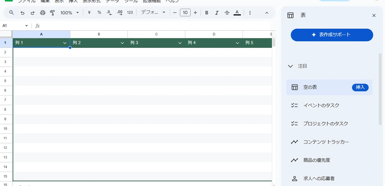This screenshot has height=186, width=385.
Task: Undo the last action
Action: (x=22, y=13)
